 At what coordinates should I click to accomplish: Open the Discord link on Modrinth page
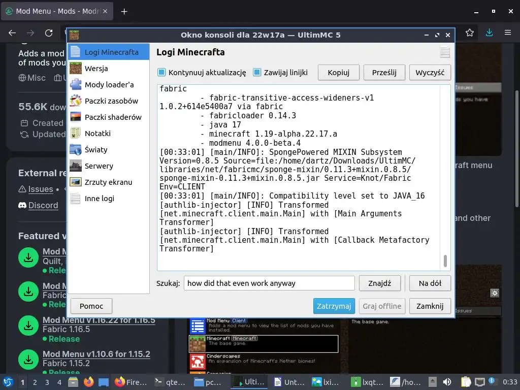click(43, 205)
